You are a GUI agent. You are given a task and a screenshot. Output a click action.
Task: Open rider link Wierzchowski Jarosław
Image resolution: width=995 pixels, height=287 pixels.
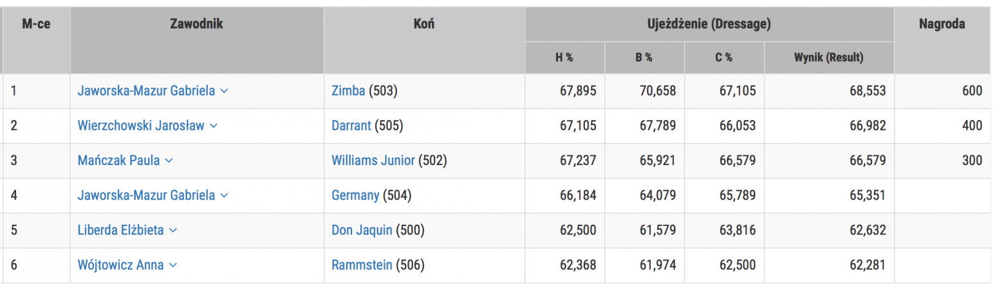click(x=141, y=126)
